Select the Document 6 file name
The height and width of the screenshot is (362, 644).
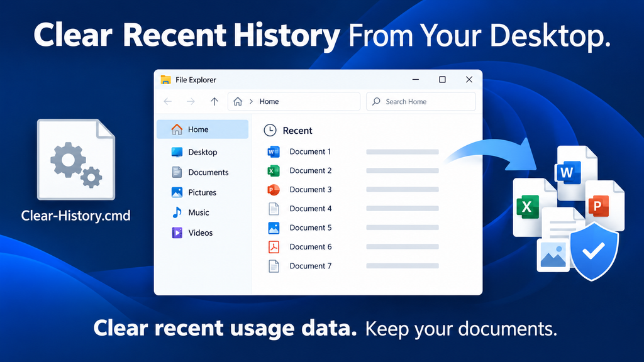(x=310, y=246)
